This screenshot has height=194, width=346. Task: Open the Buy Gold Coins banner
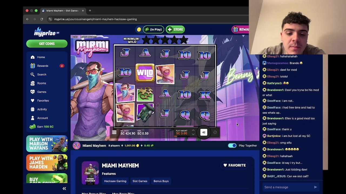point(47,178)
